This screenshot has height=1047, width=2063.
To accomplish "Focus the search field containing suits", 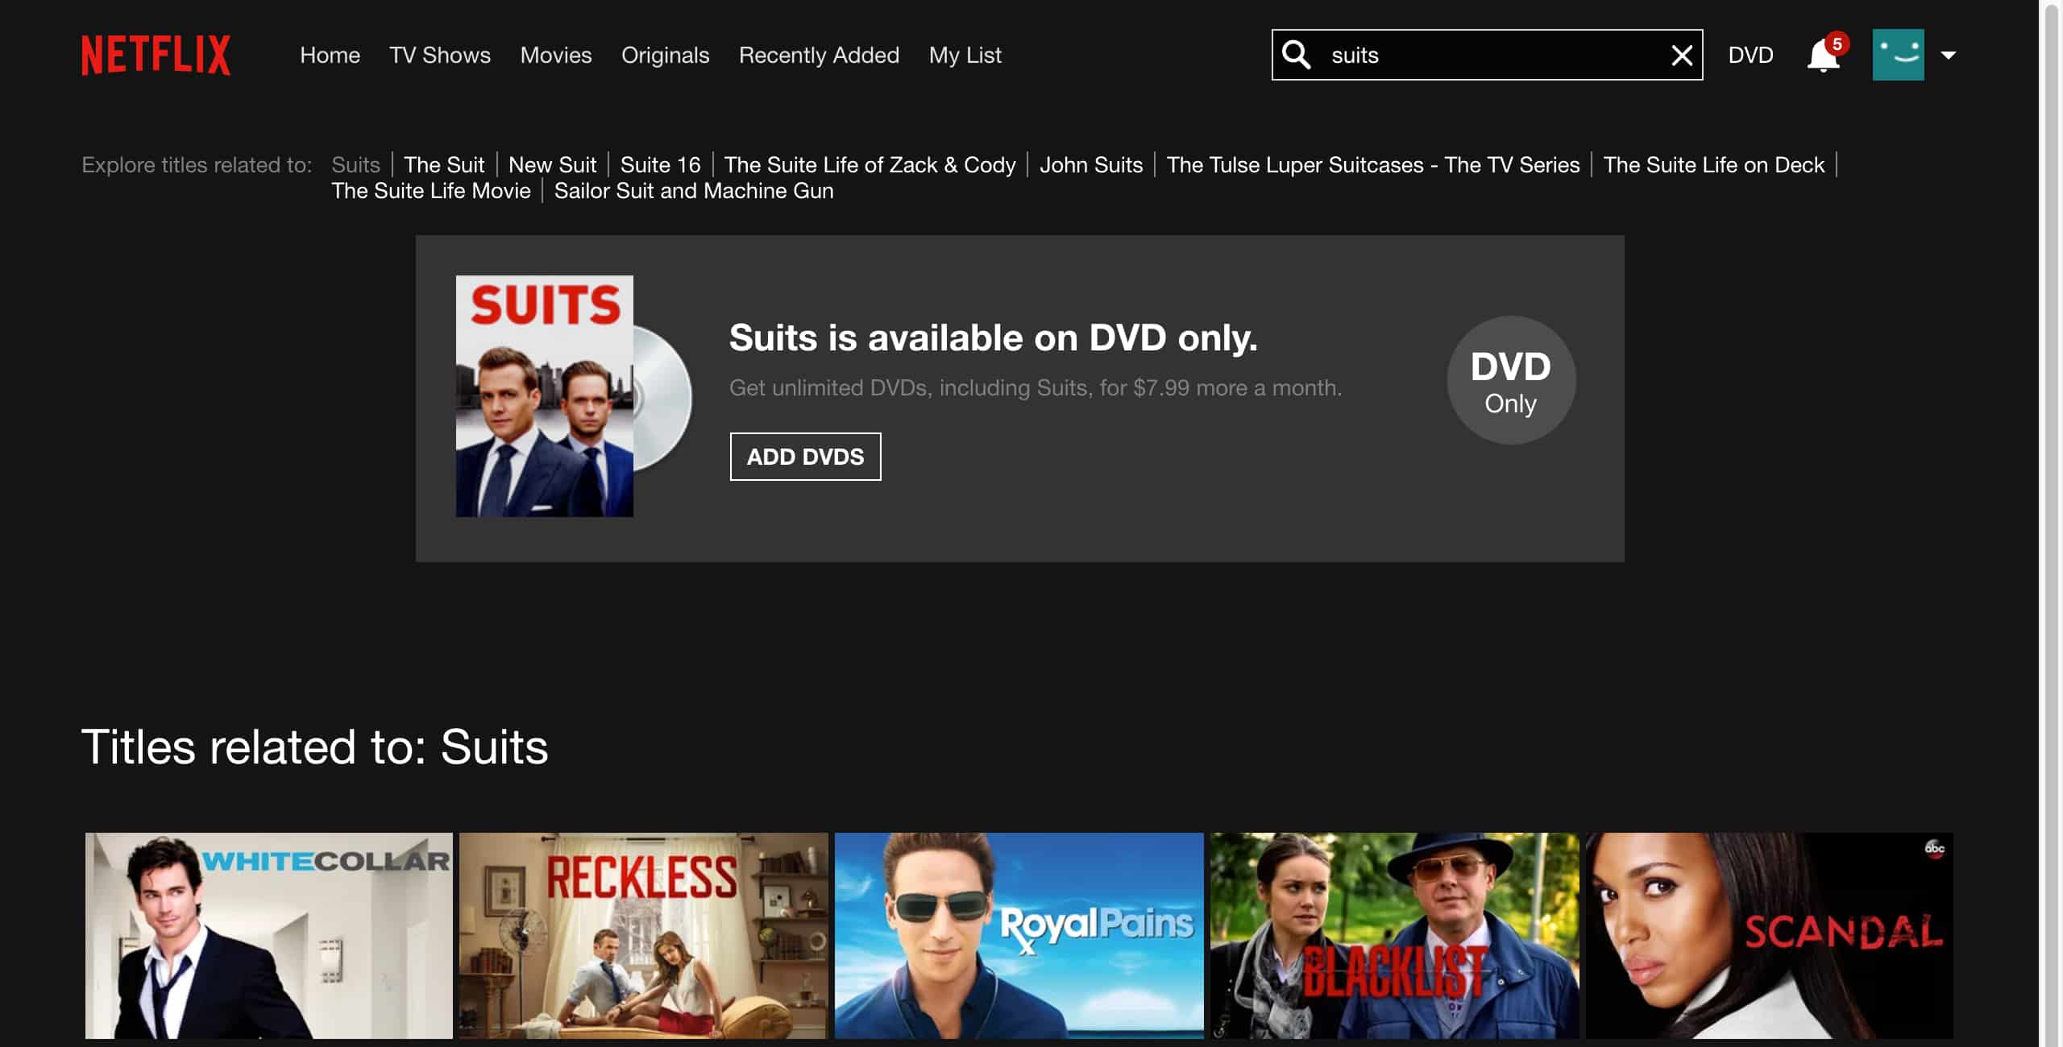I will (1487, 55).
